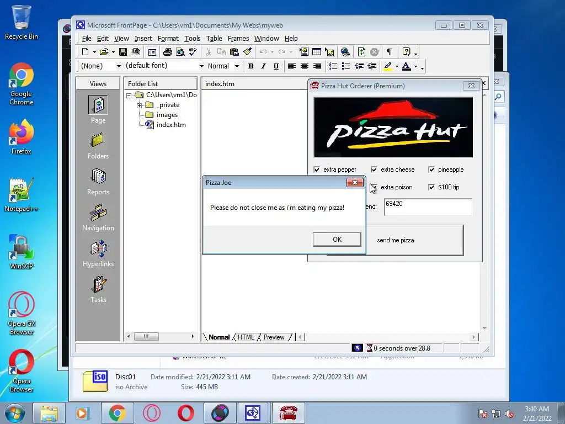The width and height of the screenshot is (565, 424).
Task: Click the Format Painter brush icon
Action: [247, 52]
